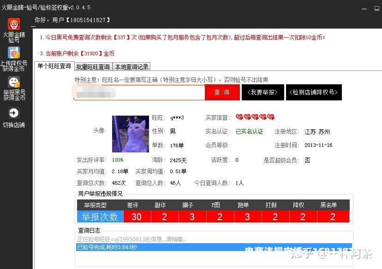Select the blue 举报次数 cell
This screenshot has height=269, width=382.
[100, 216]
